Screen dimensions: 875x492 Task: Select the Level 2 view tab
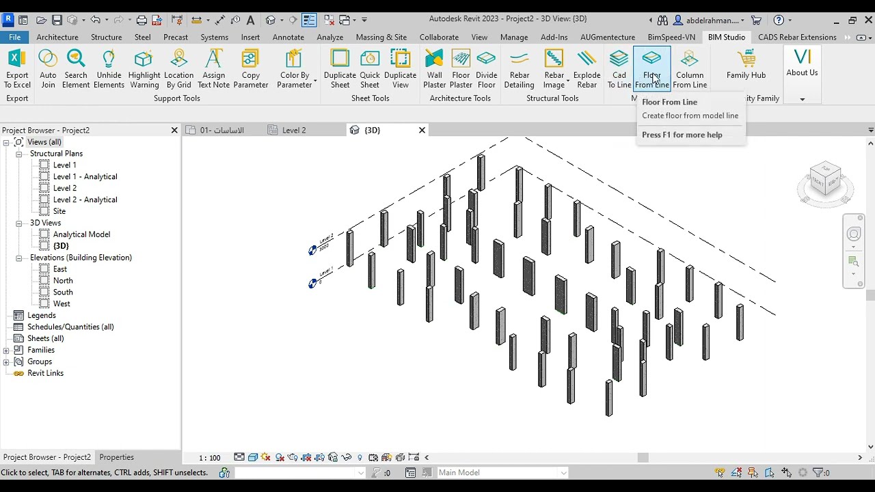[293, 130]
